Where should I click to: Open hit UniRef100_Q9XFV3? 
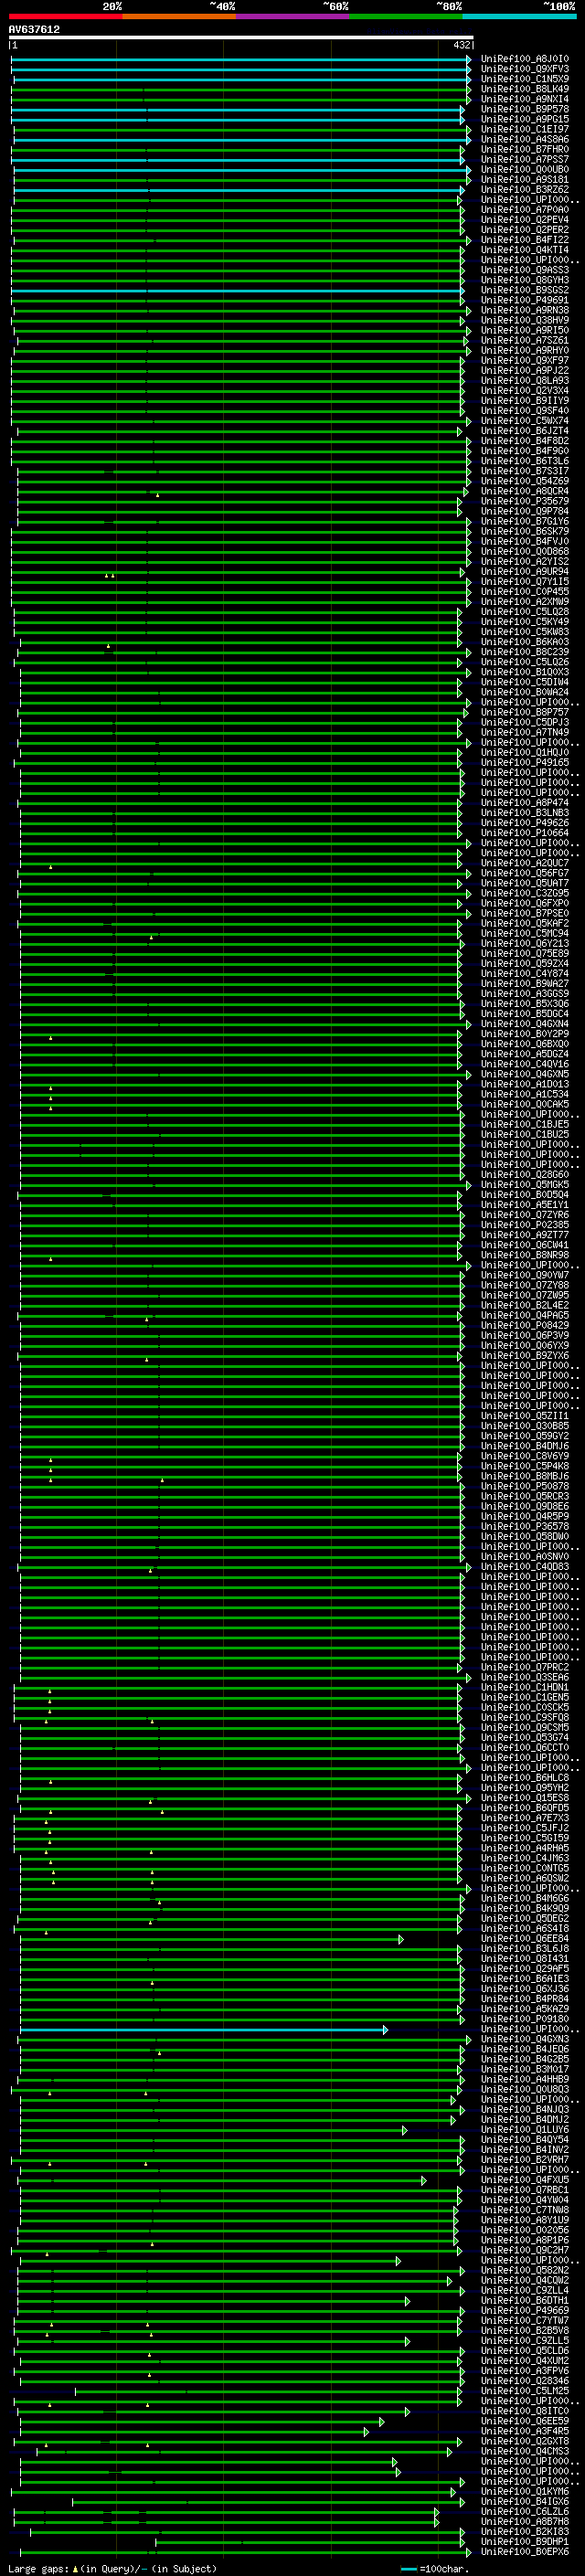point(525,69)
